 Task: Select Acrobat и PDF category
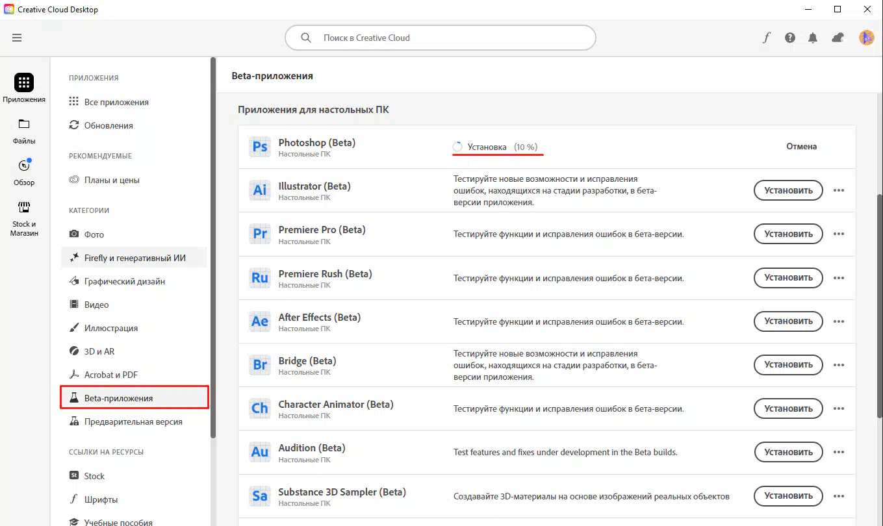click(134, 375)
